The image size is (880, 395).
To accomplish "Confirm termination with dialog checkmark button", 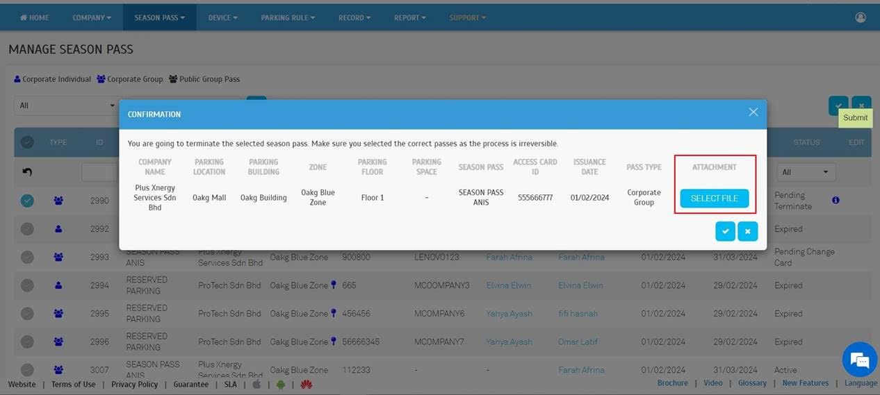I will 725,232.
